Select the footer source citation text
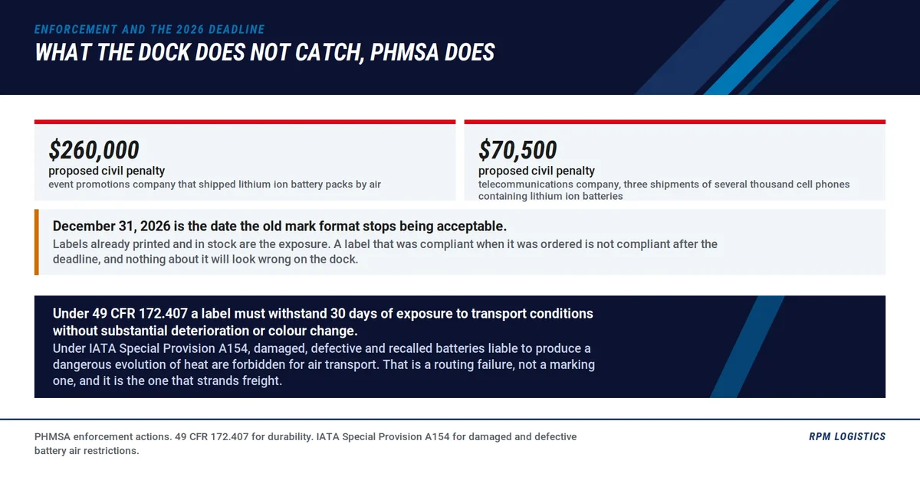The height and width of the screenshot is (480, 920). pos(305,443)
